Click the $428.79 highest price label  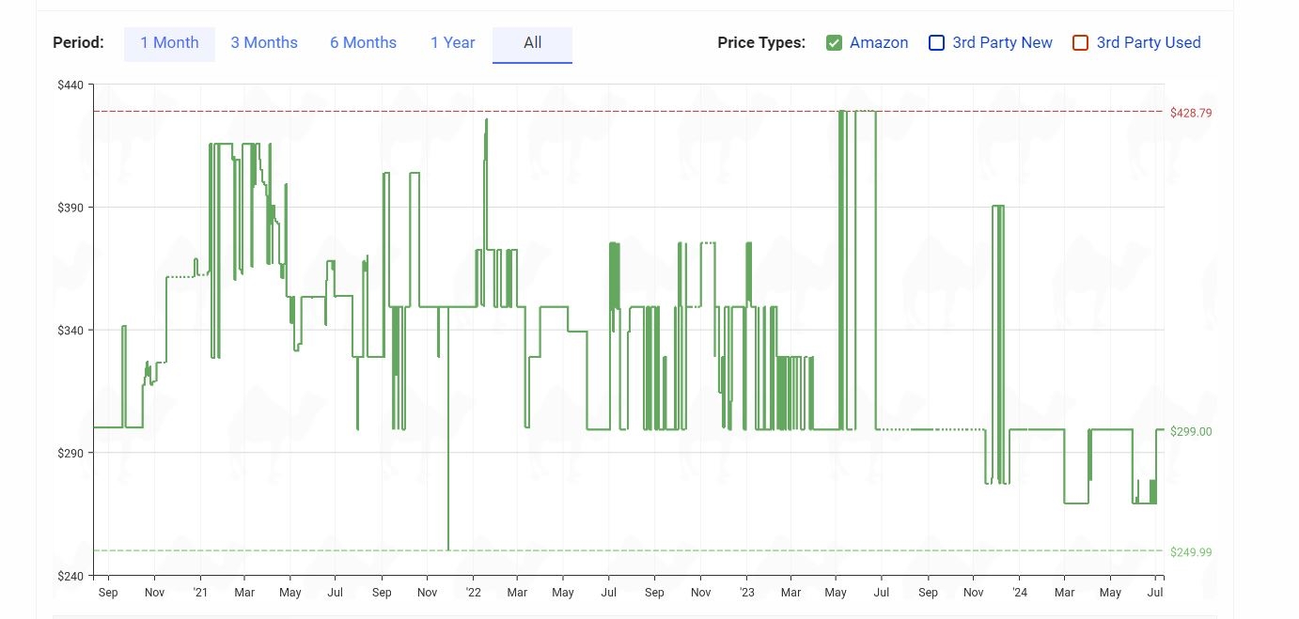click(x=1191, y=113)
